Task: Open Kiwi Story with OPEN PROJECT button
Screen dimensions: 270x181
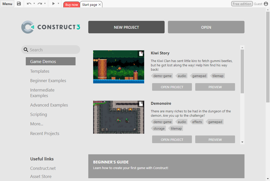Action: [172, 87]
